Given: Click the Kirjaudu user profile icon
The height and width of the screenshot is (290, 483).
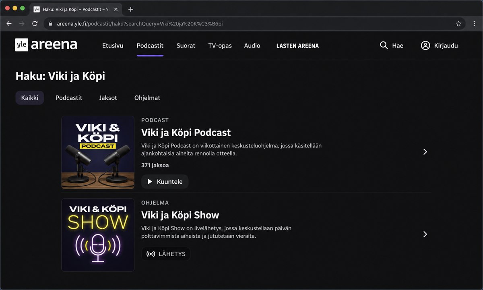Looking at the screenshot, I should 425,46.
